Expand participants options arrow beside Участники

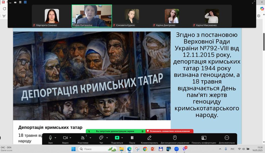90,138
